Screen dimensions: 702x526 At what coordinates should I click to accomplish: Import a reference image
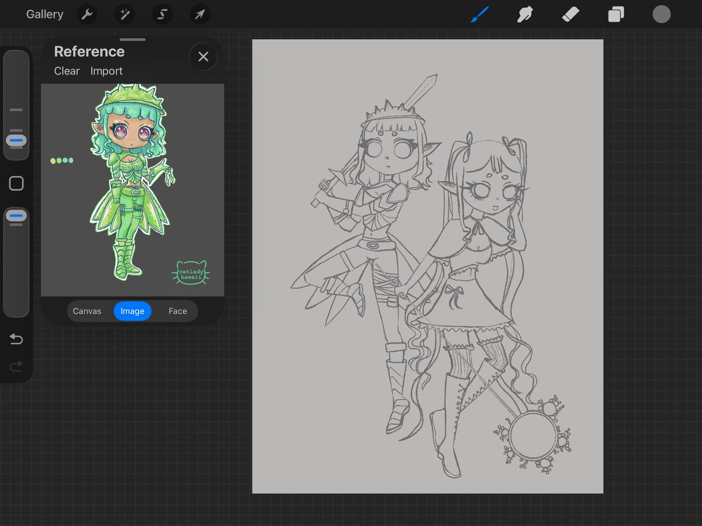coord(106,71)
